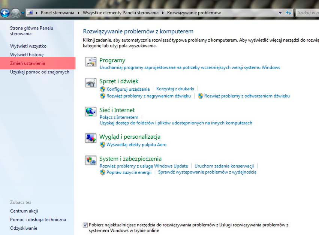Click shield icon beside odtwarzaniem dźwięku
319x235 pixels.
point(201,96)
